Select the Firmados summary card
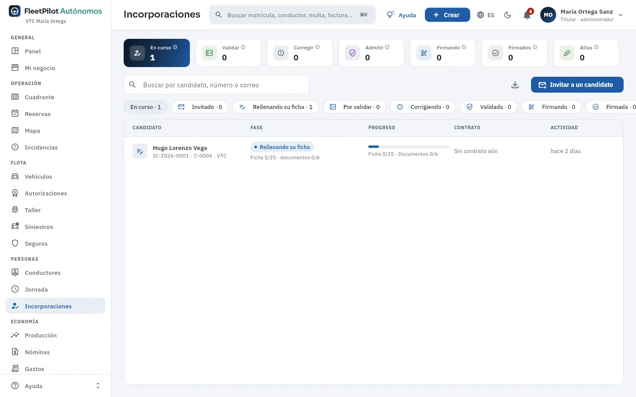Screen dimensions: 636x397 515,53
